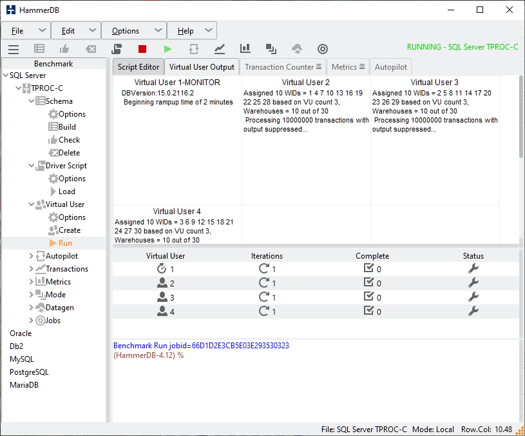Open the Edit menu

76,31
